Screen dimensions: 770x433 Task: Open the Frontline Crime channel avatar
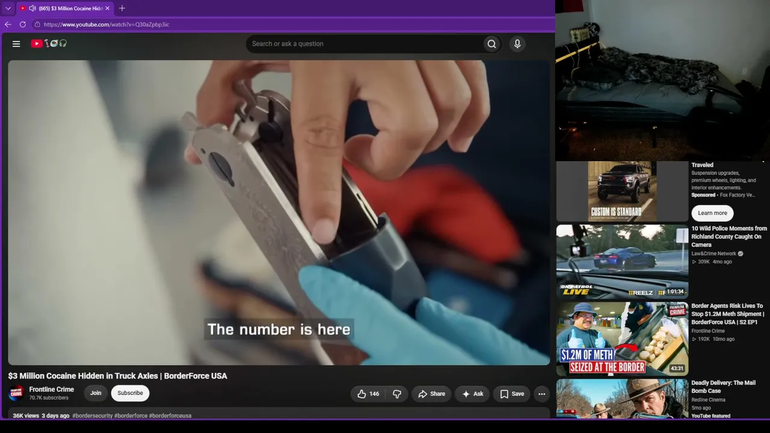[x=16, y=393]
